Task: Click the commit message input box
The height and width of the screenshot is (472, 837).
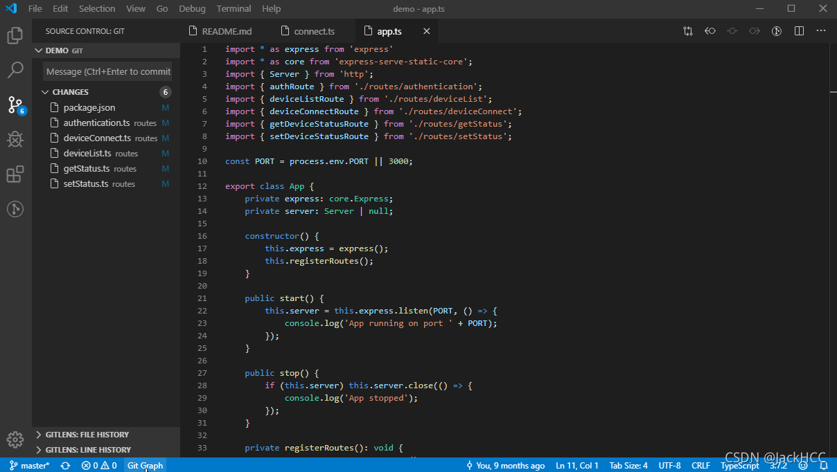Action: tap(108, 71)
